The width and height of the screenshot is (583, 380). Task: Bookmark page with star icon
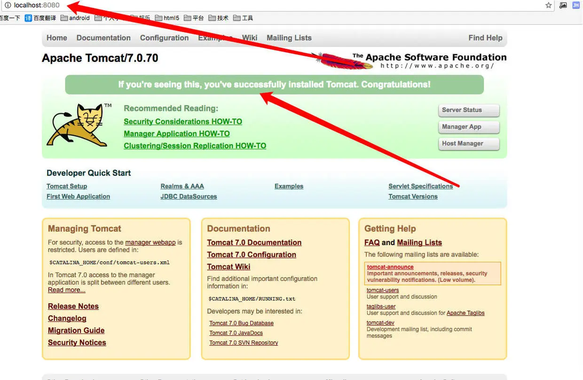tap(549, 5)
